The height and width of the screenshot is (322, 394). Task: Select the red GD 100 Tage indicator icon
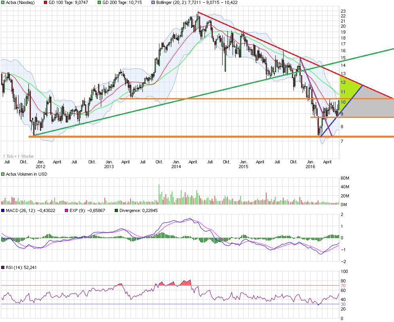point(44,3)
